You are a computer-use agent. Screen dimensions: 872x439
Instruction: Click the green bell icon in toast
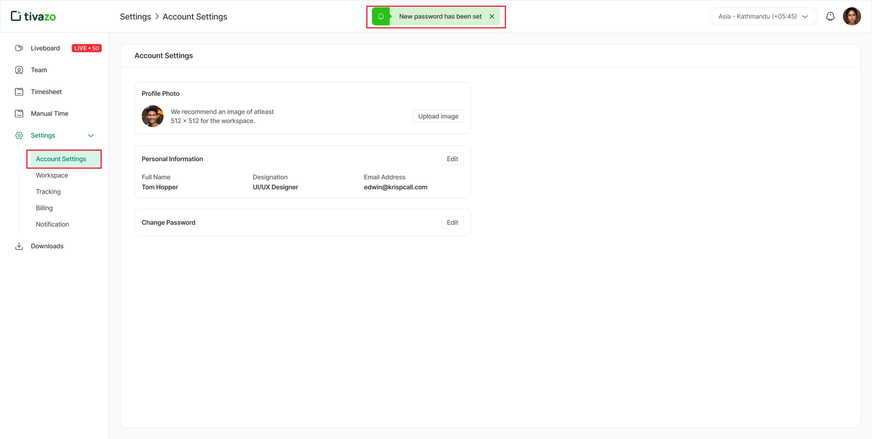coord(381,16)
